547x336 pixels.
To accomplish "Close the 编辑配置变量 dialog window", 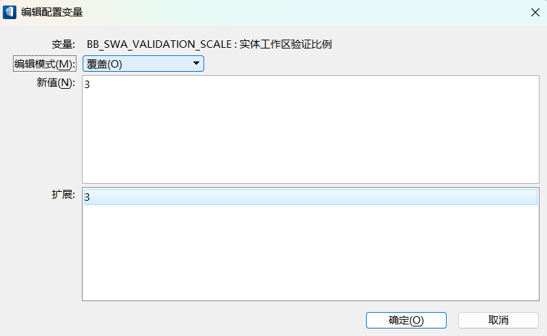I will tap(535, 12).
